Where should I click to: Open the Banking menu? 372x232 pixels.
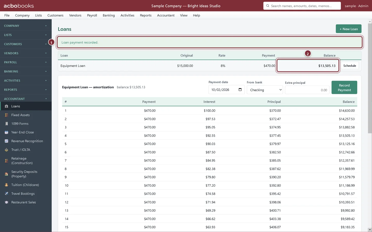coord(109,15)
